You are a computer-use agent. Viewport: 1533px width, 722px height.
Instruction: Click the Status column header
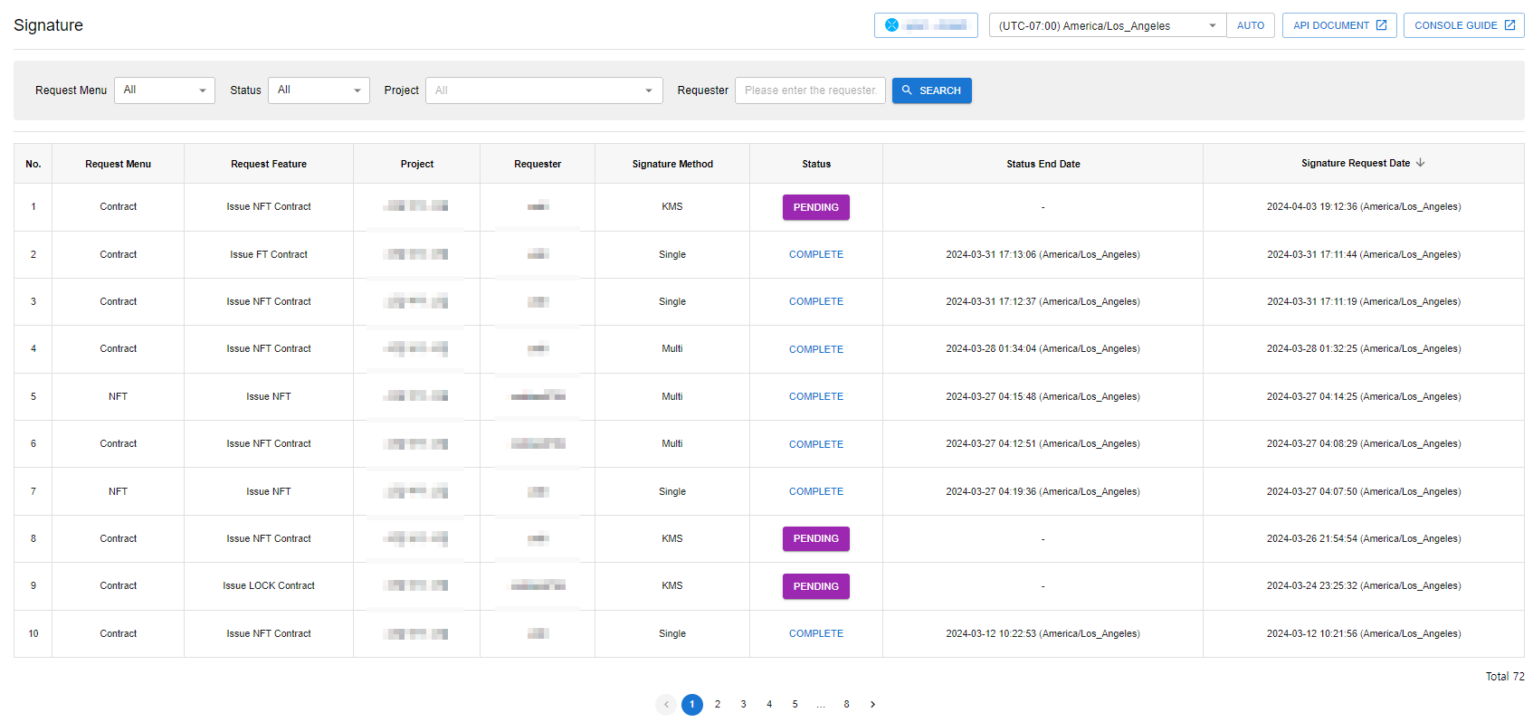tap(816, 164)
